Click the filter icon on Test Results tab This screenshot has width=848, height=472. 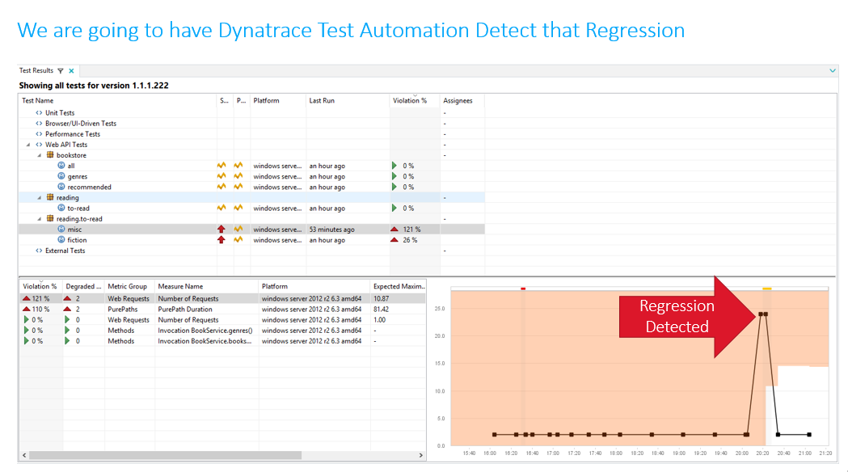coord(61,71)
